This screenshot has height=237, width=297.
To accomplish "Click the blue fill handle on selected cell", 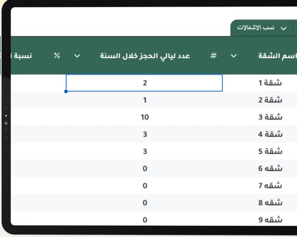I will point(66,91).
